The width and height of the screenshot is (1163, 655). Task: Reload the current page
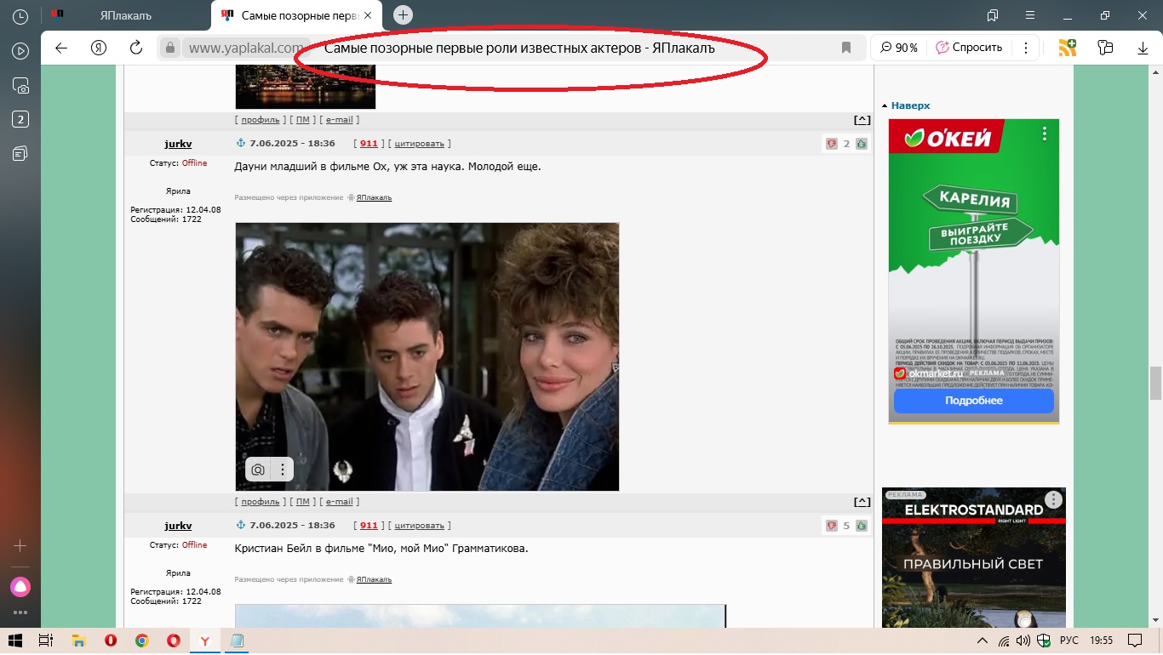coord(135,48)
